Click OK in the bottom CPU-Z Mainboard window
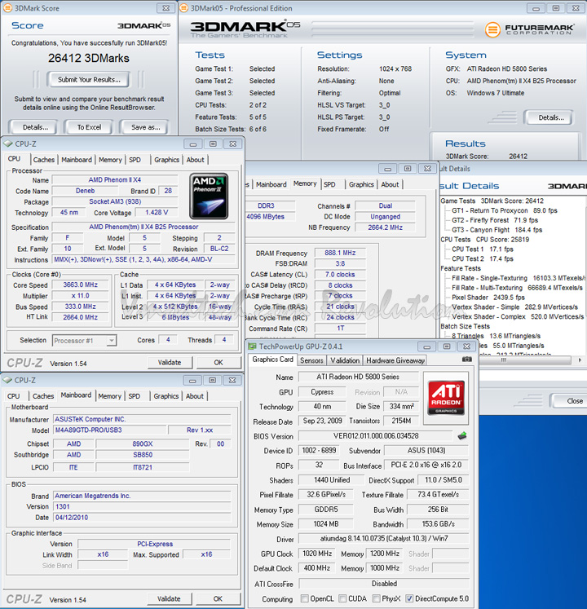The image size is (587, 609). click(218, 599)
